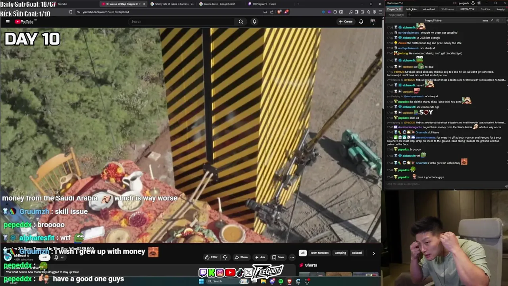Switch to CookSux tab in Chatterino
This screenshot has height=286, width=508.
point(485,9)
